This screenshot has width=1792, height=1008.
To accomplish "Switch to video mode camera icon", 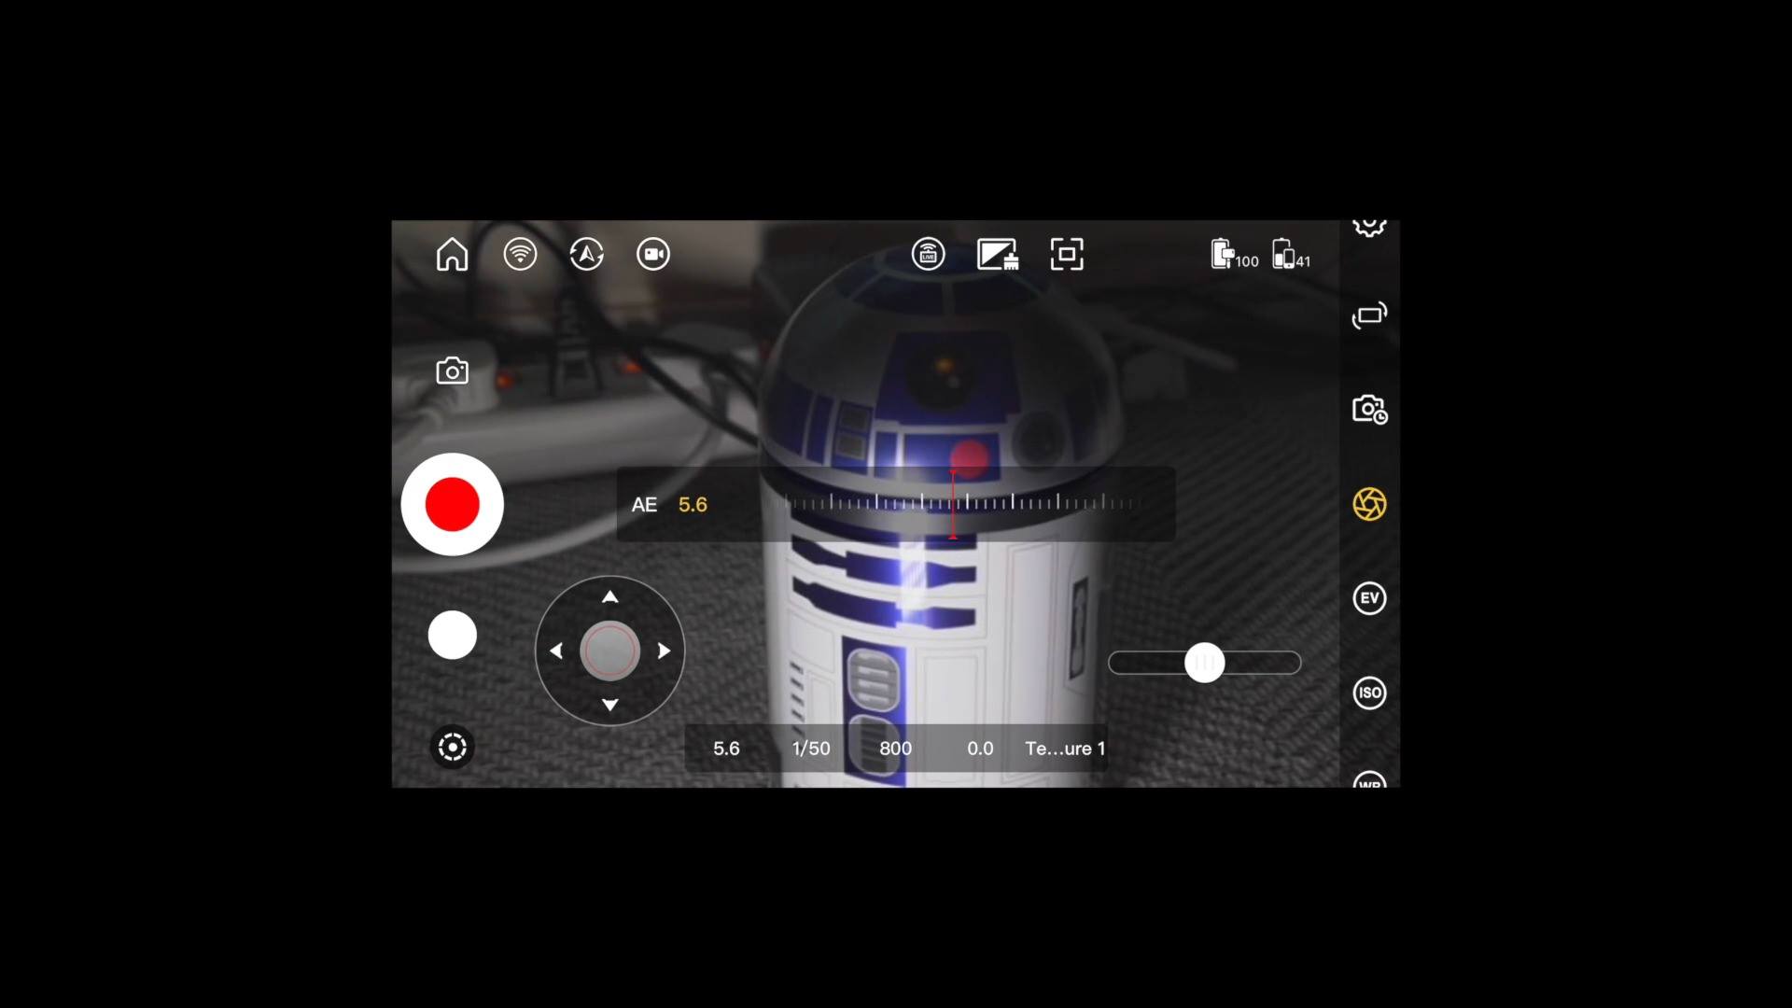I will coord(653,254).
